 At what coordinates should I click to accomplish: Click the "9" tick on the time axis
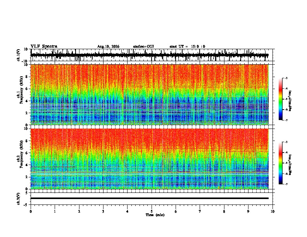(248, 211)
